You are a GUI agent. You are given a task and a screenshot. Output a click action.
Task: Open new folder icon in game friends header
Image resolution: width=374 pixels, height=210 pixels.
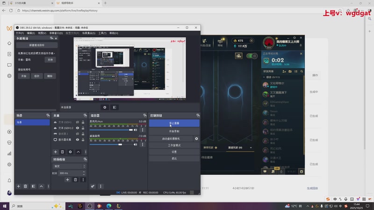click(290, 71)
